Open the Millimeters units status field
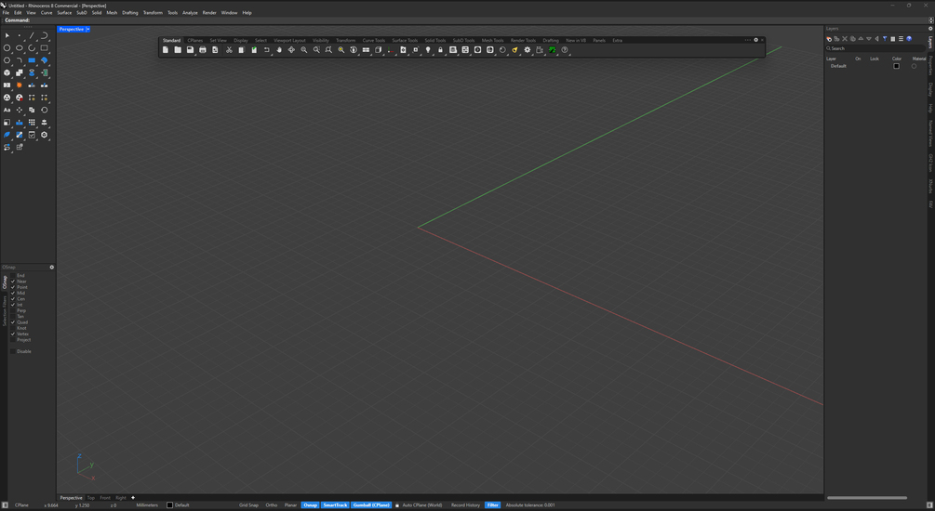This screenshot has width=935, height=511. coord(147,505)
